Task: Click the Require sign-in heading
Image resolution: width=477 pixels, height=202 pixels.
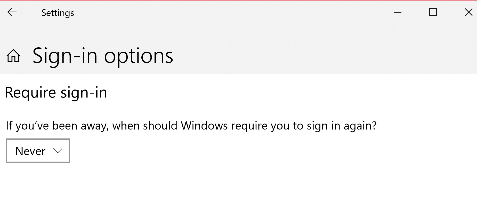Action: [x=56, y=93]
